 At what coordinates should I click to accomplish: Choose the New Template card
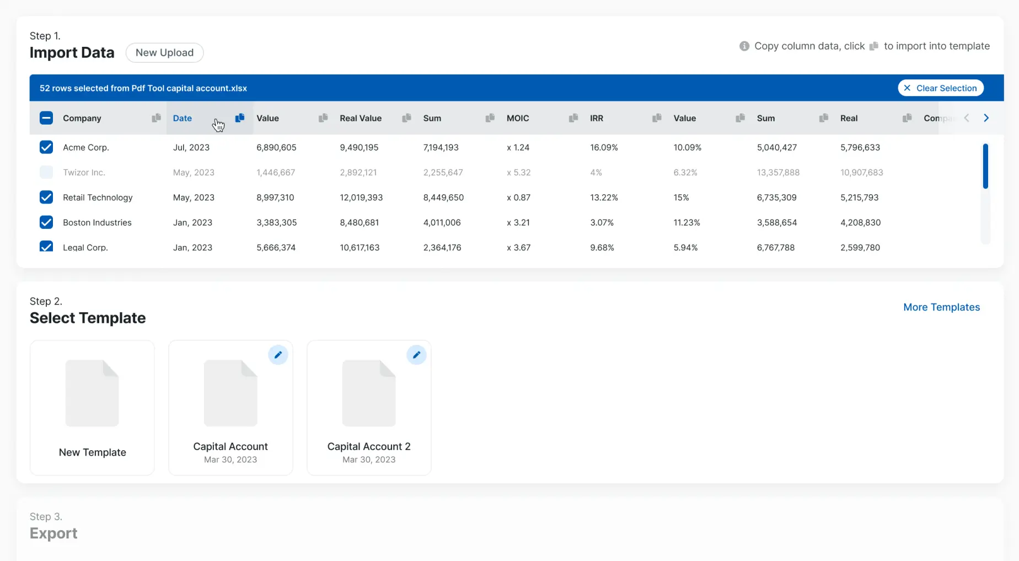92,408
